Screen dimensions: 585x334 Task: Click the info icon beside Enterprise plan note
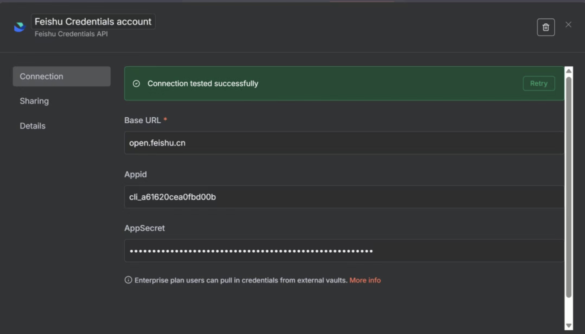click(x=128, y=280)
